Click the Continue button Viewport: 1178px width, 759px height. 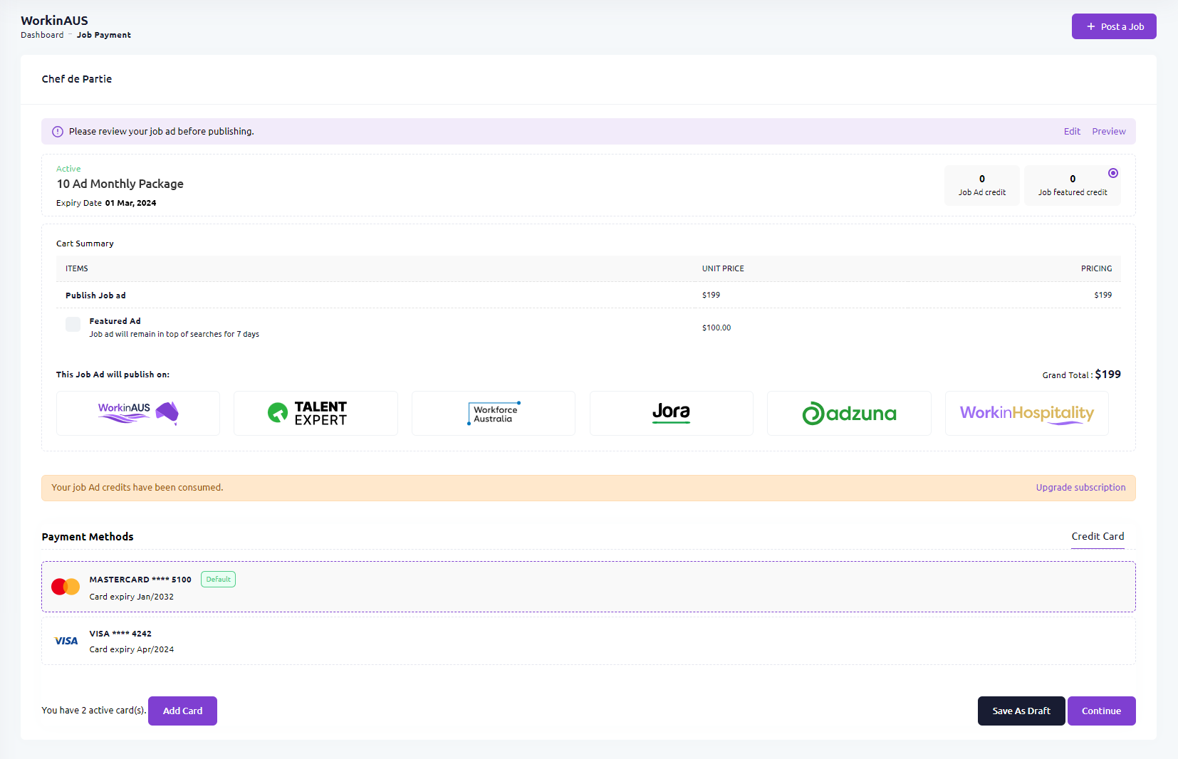coord(1101,711)
